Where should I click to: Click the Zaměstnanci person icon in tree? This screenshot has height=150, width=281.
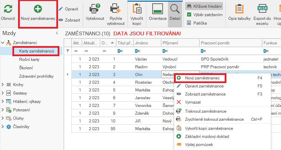click(9, 43)
